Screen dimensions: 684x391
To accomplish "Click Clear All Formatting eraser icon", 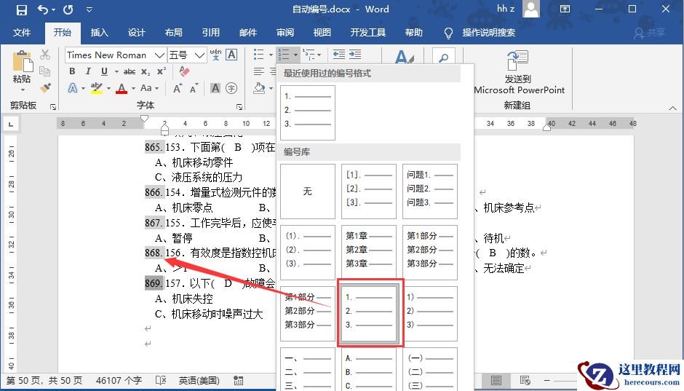I will (185, 71).
